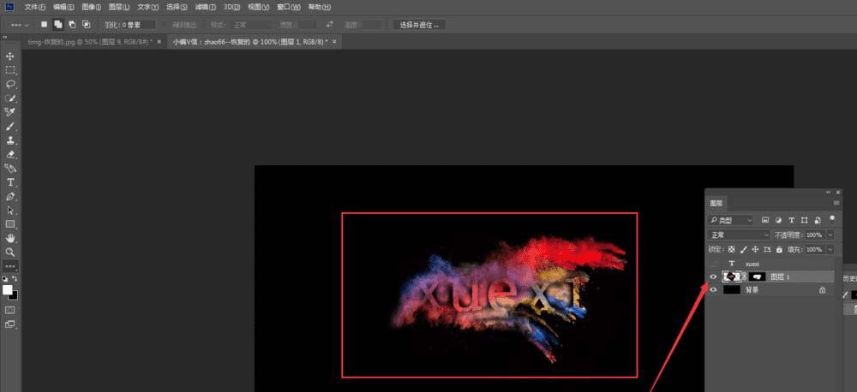Open the 窗口(W) menu
Viewport: 857px width, 392px height.
[x=289, y=7]
